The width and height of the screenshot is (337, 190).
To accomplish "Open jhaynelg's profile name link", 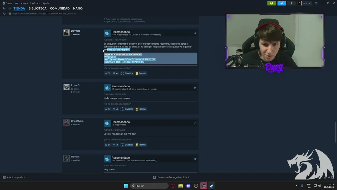I will [x=76, y=31].
